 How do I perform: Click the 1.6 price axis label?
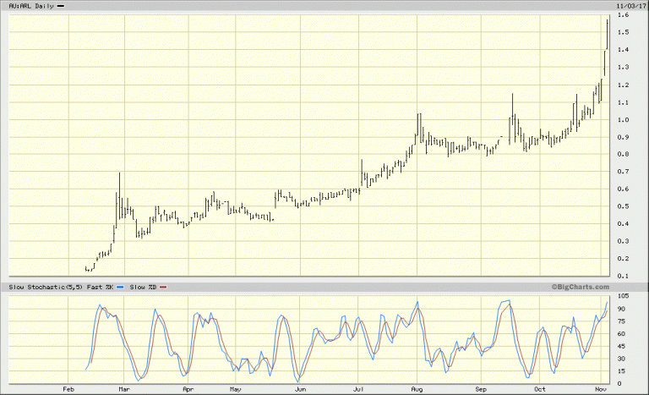(622, 15)
